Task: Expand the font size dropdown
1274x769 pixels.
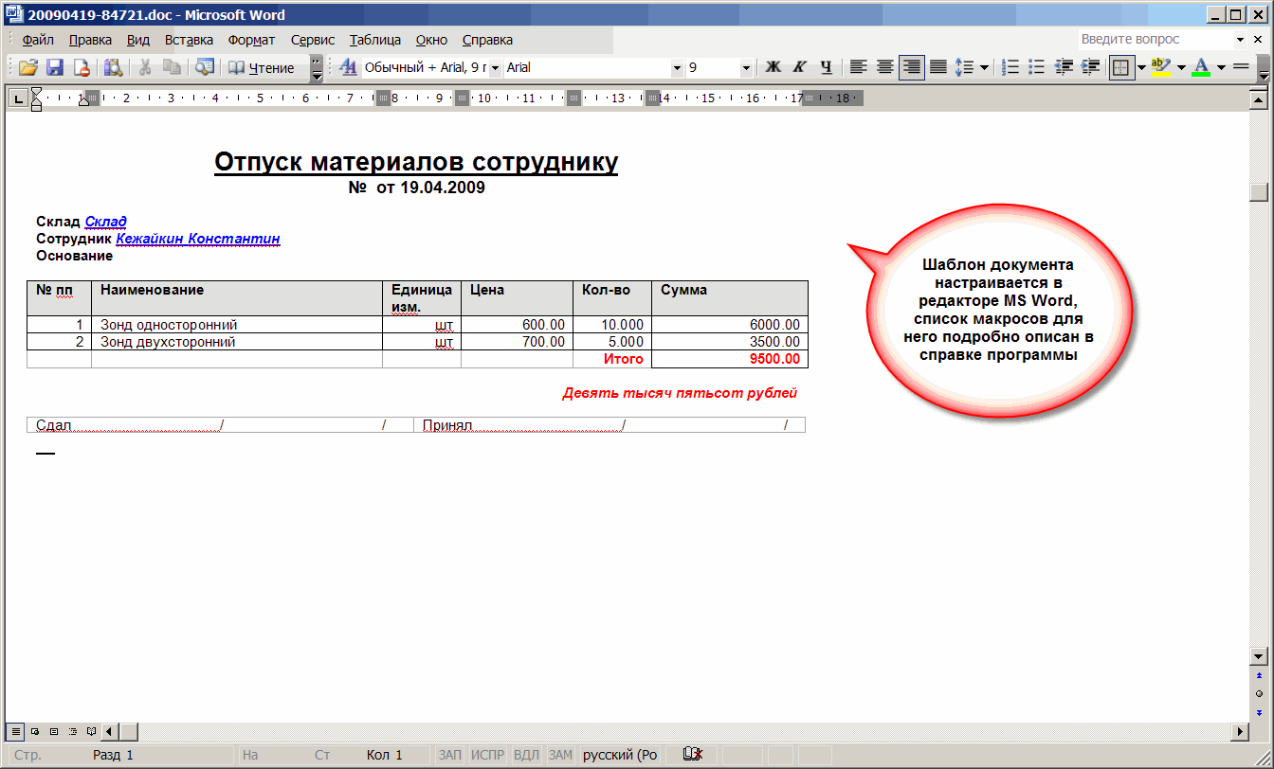Action: [x=746, y=68]
